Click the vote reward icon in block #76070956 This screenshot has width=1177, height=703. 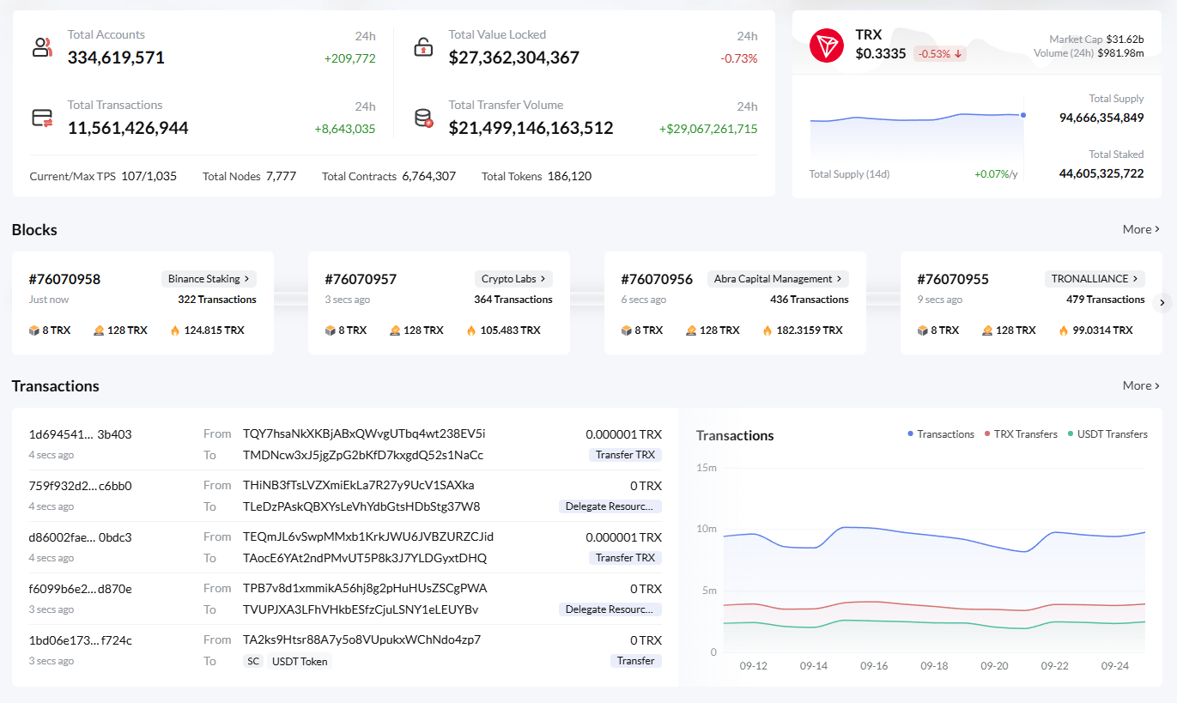(x=691, y=330)
